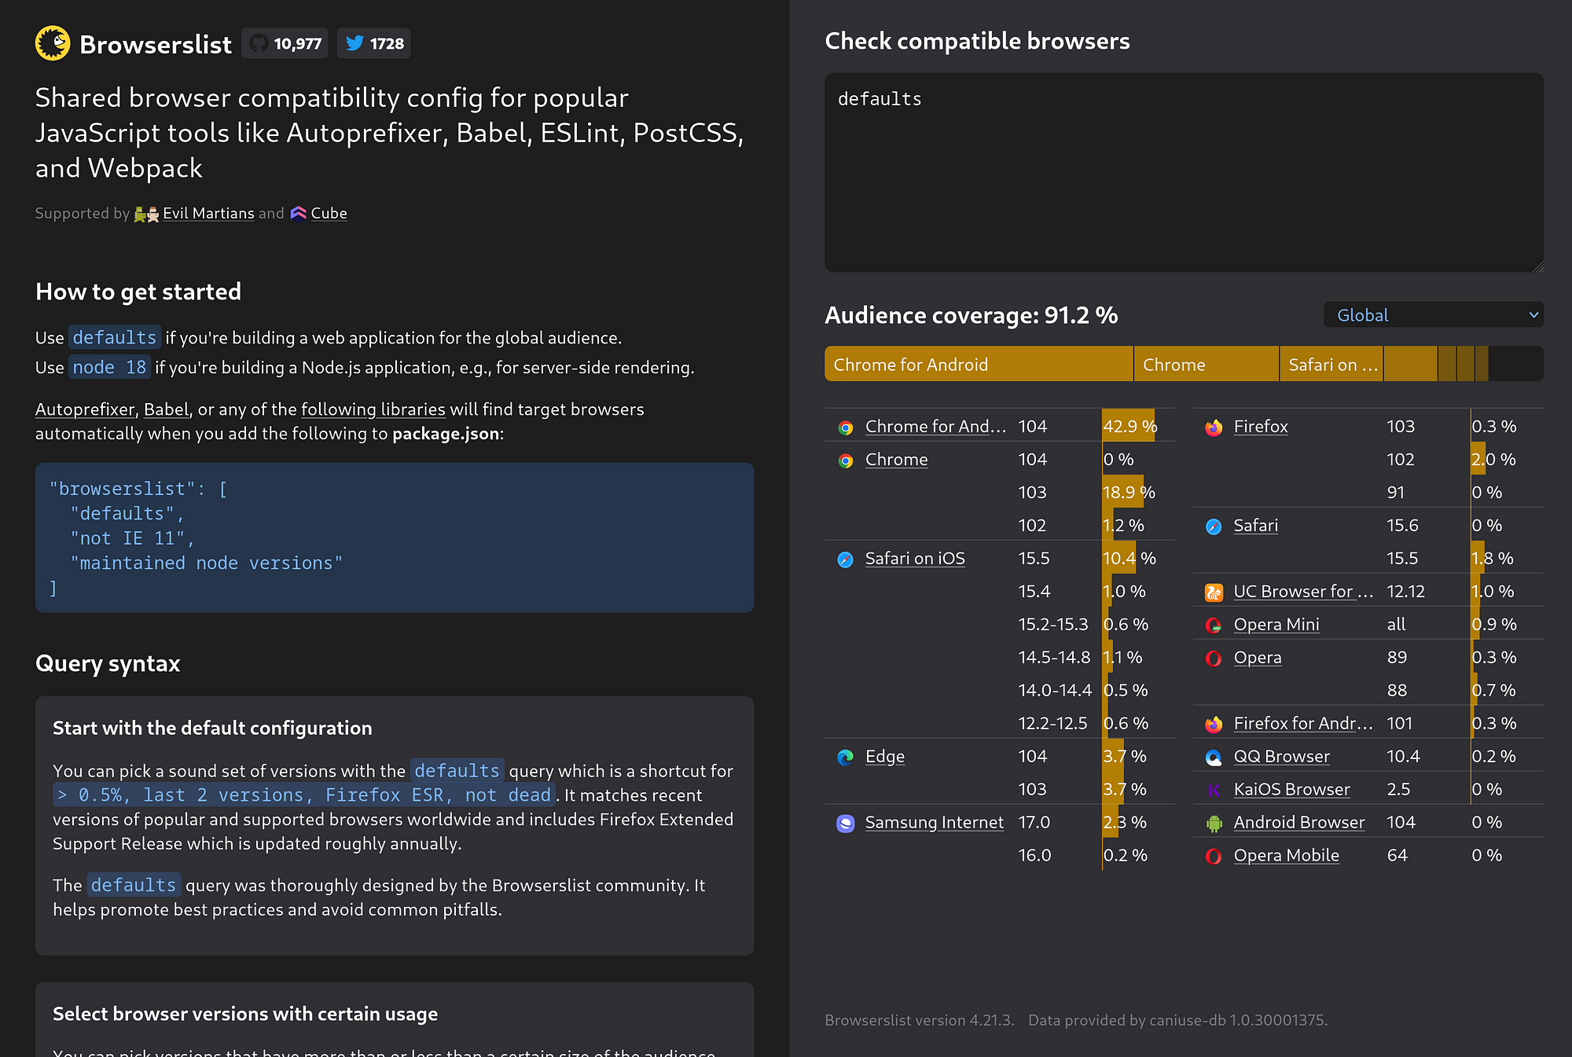Open the following libraries link
This screenshot has width=1572, height=1057.
pyautogui.click(x=373, y=409)
